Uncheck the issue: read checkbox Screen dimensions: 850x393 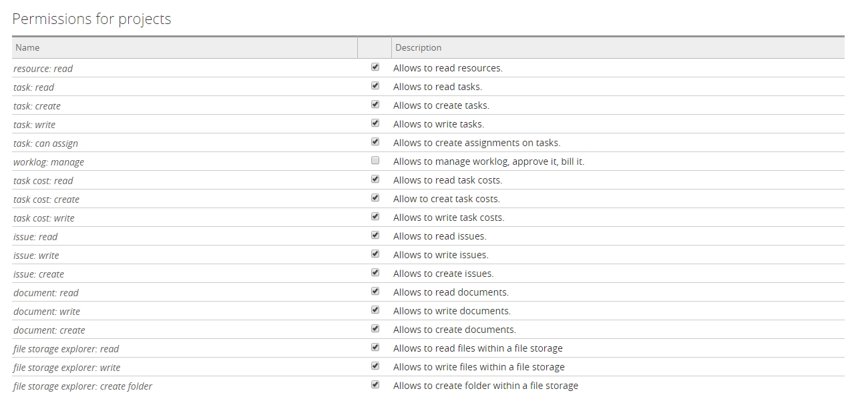tap(375, 236)
